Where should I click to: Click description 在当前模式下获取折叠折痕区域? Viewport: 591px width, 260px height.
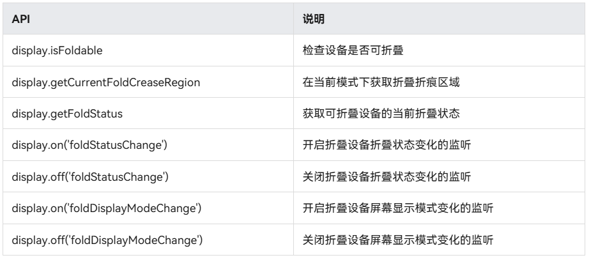coord(381,82)
